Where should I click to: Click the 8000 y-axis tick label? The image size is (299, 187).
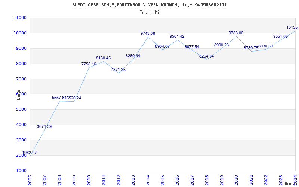(21, 64)
